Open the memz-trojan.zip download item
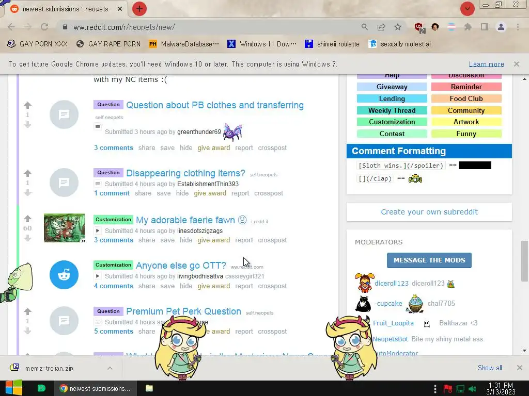This screenshot has width=529, height=396. (x=49, y=368)
